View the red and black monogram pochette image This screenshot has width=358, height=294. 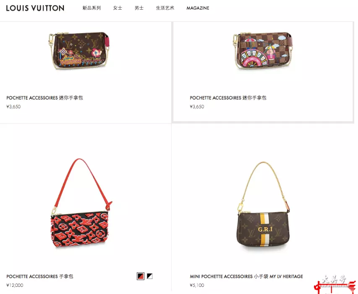pyautogui.click(x=81, y=203)
